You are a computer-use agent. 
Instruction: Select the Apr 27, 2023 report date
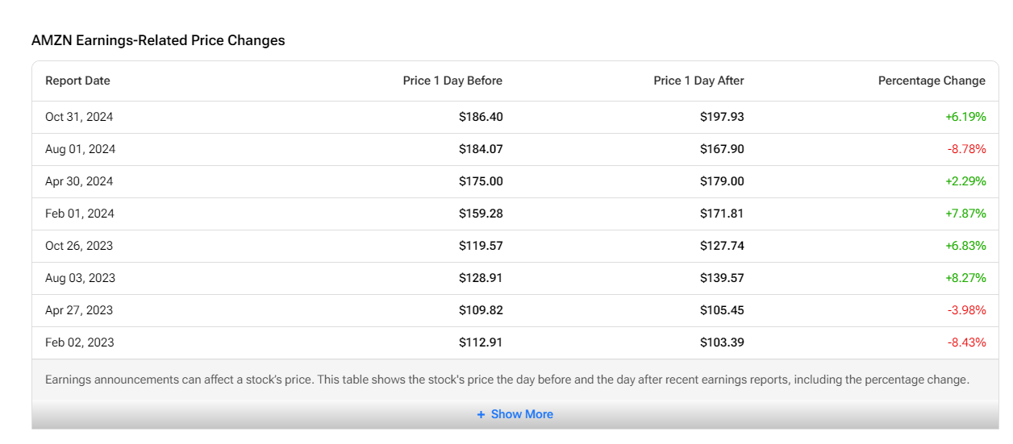pos(79,310)
